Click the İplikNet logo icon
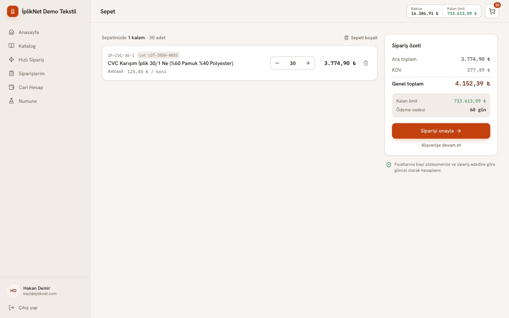This screenshot has height=318, width=509. click(13, 11)
